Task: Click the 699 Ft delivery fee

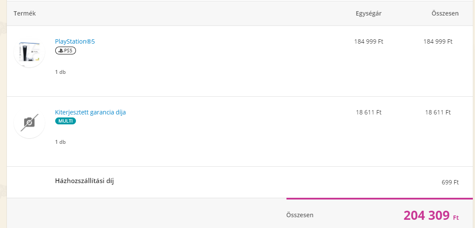Action: pos(450,182)
